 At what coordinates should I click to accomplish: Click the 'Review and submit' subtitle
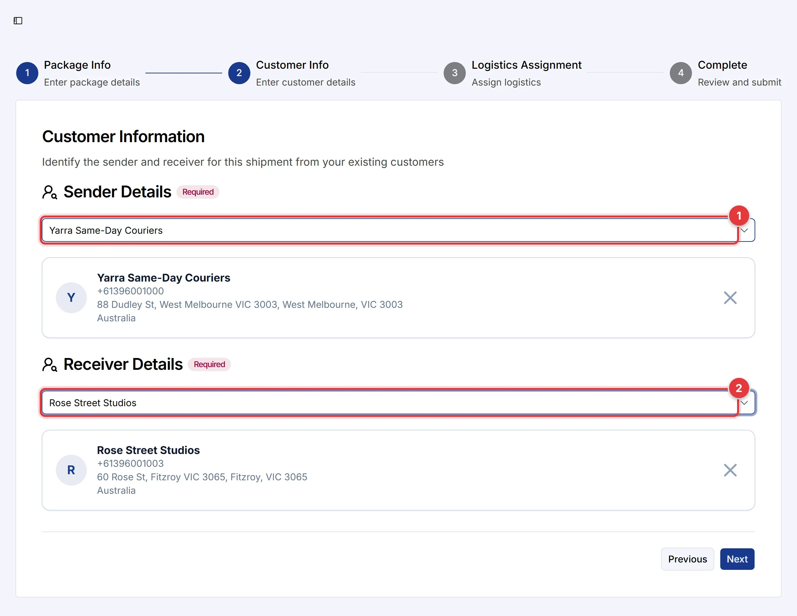pyautogui.click(x=739, y=83)
